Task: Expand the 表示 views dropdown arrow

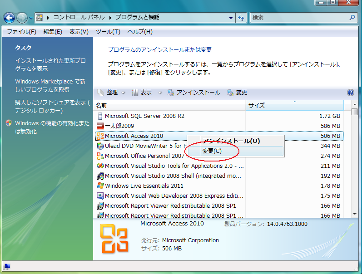Action: point(159,93)
